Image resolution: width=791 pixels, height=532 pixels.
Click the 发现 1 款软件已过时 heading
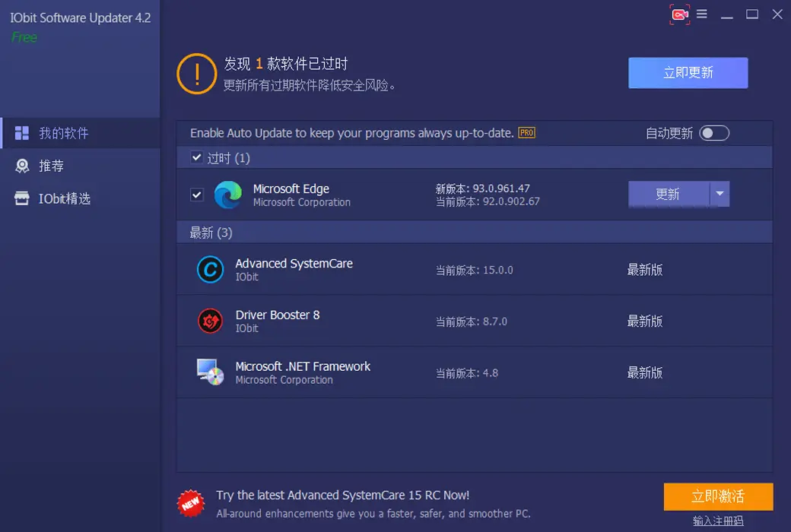point(285,64)
